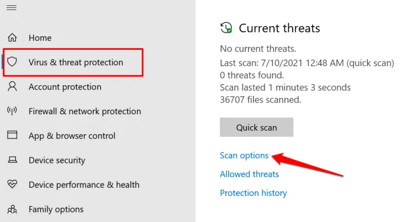Start a Quick scan
403x222 pixels.
(x=257, y=127)
